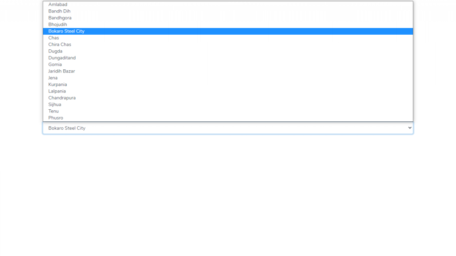This screenshot has height=256, width=456.
Task: Select Chira Chas option
Action: coord(60,44)
